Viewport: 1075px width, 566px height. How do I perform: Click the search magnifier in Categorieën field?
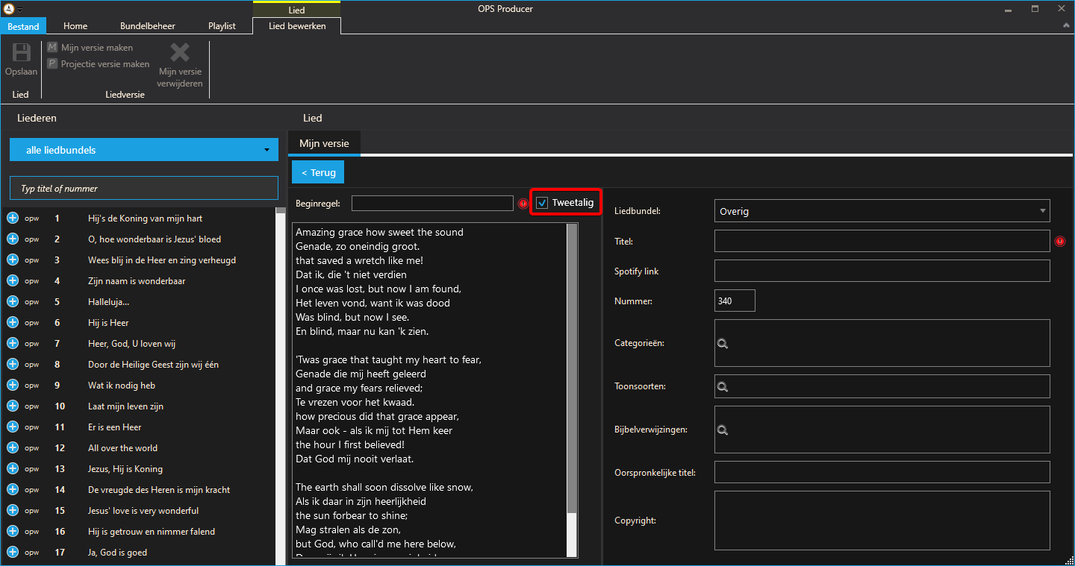coord(723,344)
